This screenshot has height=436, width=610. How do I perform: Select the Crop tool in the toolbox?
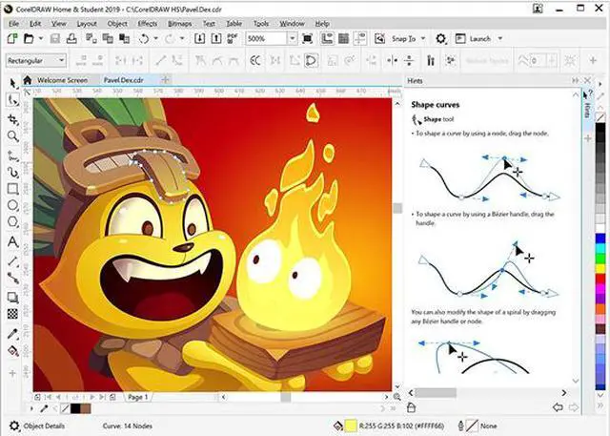coord(12,119)
